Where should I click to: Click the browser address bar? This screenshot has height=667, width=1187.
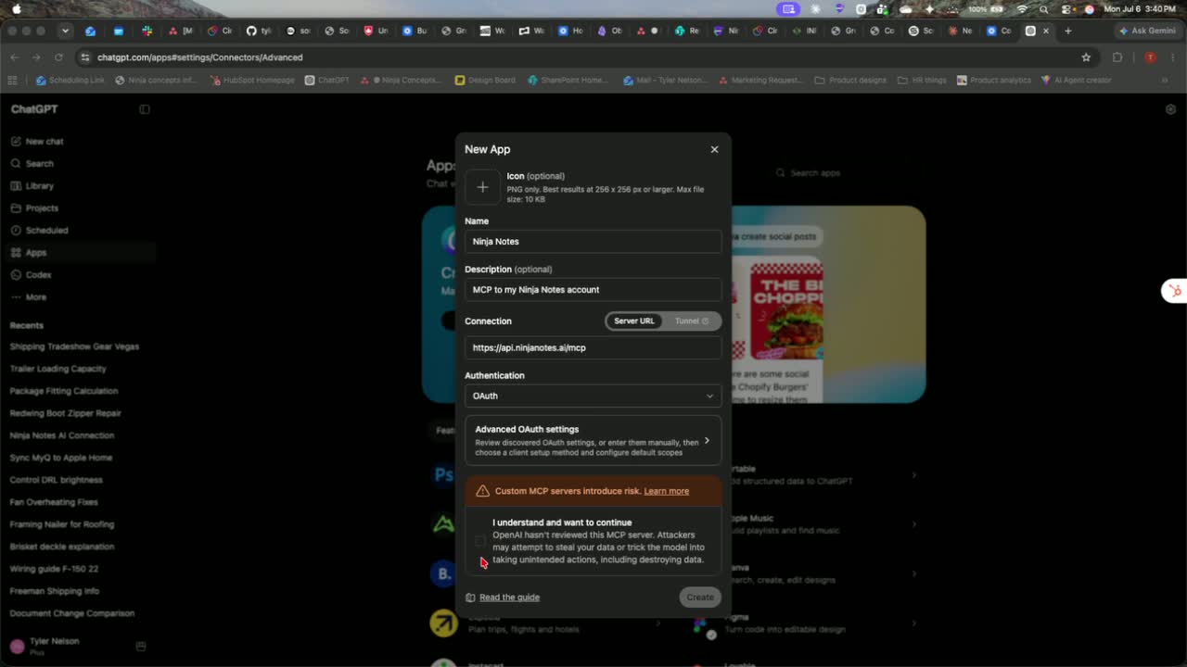tap(584, 57)
